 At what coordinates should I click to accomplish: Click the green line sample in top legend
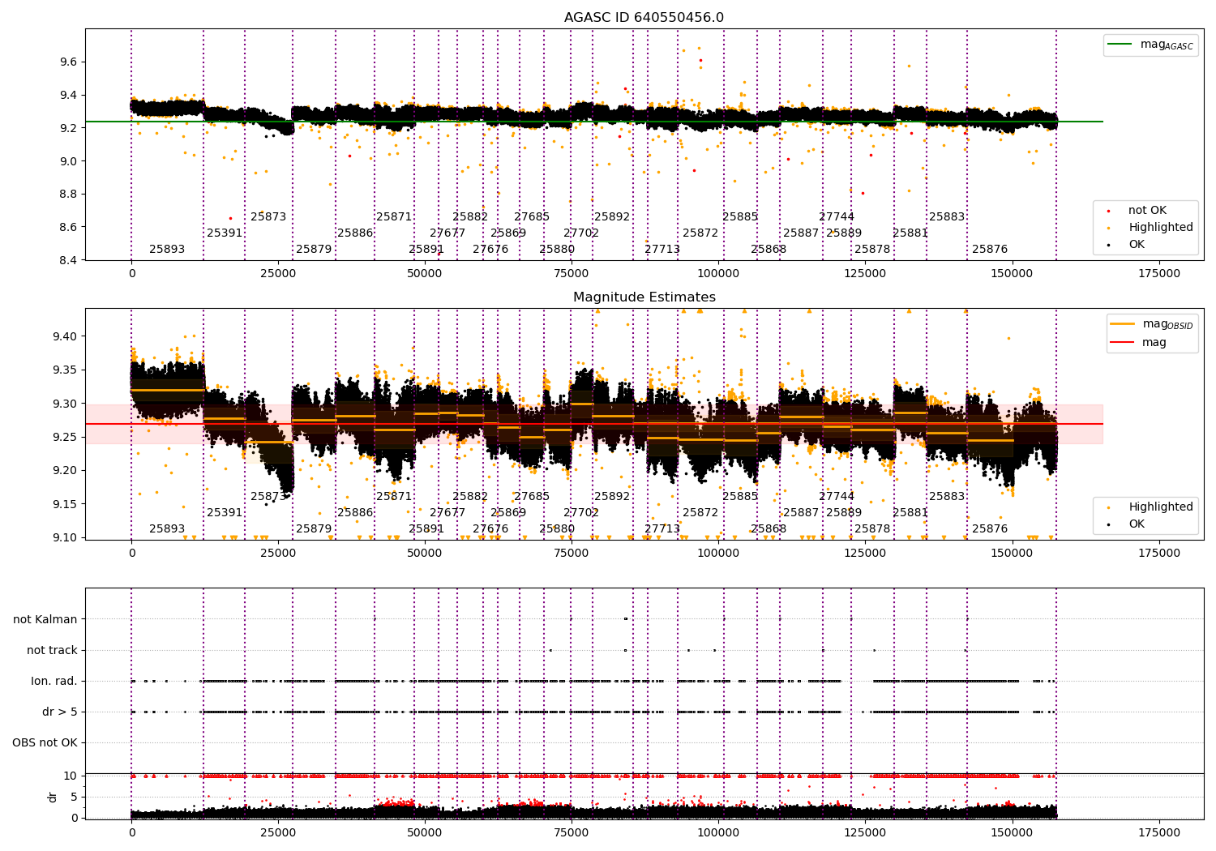1120,45
